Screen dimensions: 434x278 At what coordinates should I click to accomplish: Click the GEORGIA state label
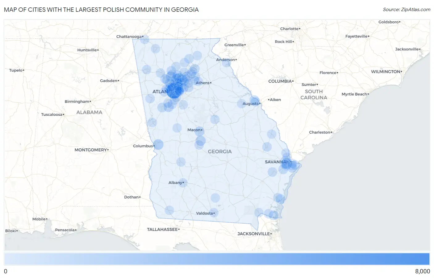[220, 152]
